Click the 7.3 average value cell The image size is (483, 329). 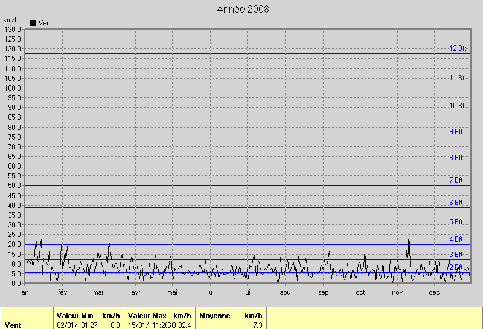[x=257, y=325]
